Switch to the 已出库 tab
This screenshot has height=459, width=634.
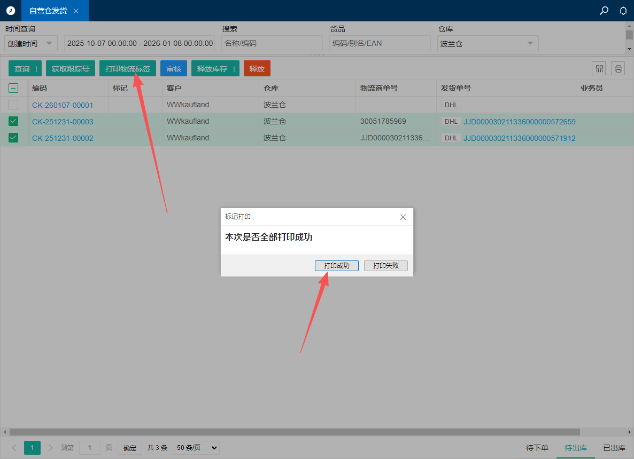tap(614, 448)
